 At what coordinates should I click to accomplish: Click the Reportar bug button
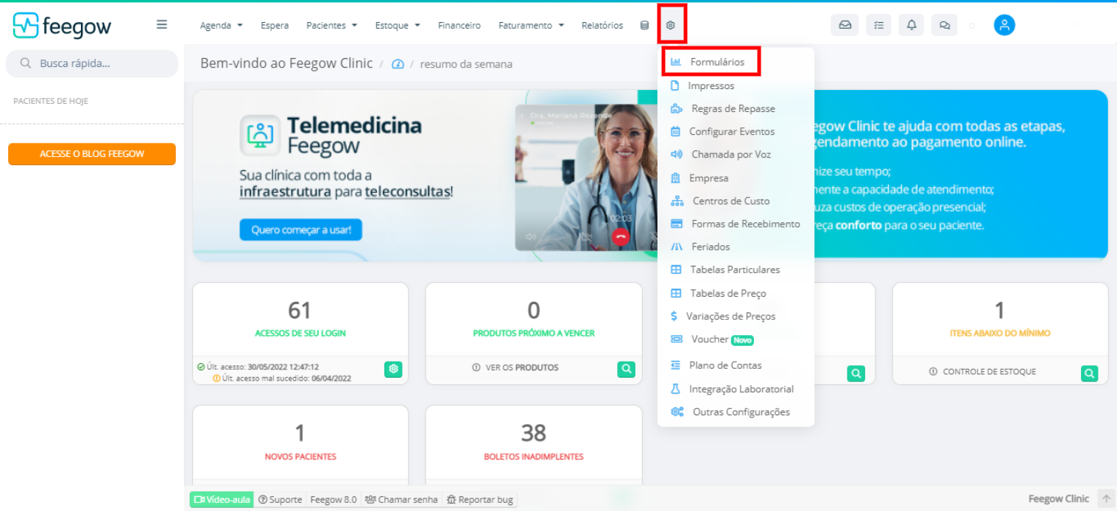(x=479, y=499)
